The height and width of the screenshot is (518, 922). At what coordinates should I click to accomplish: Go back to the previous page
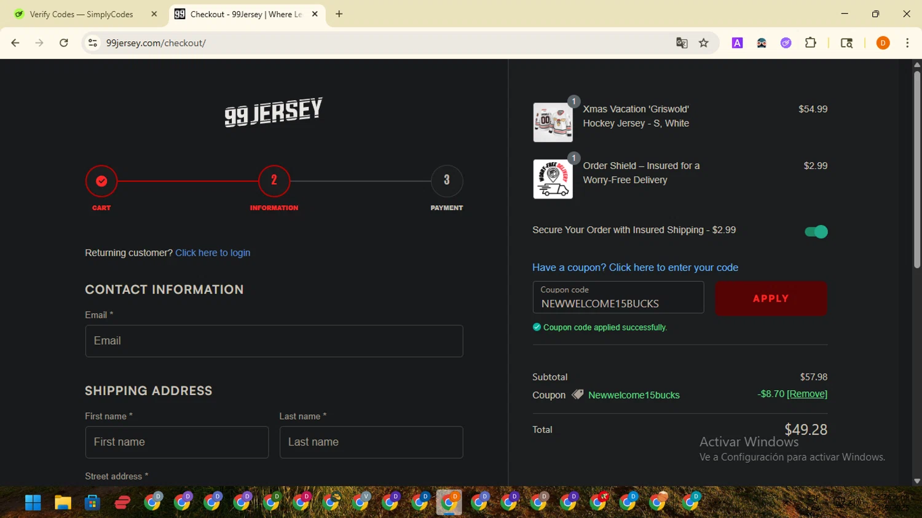tap(15, 43)
